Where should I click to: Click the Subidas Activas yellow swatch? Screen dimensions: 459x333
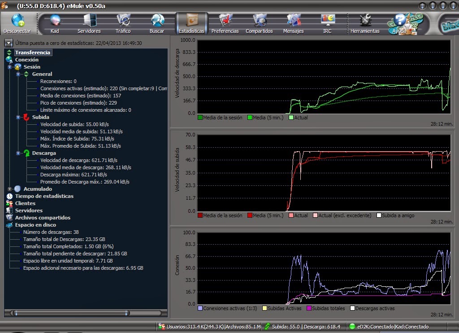coord(264,308)
